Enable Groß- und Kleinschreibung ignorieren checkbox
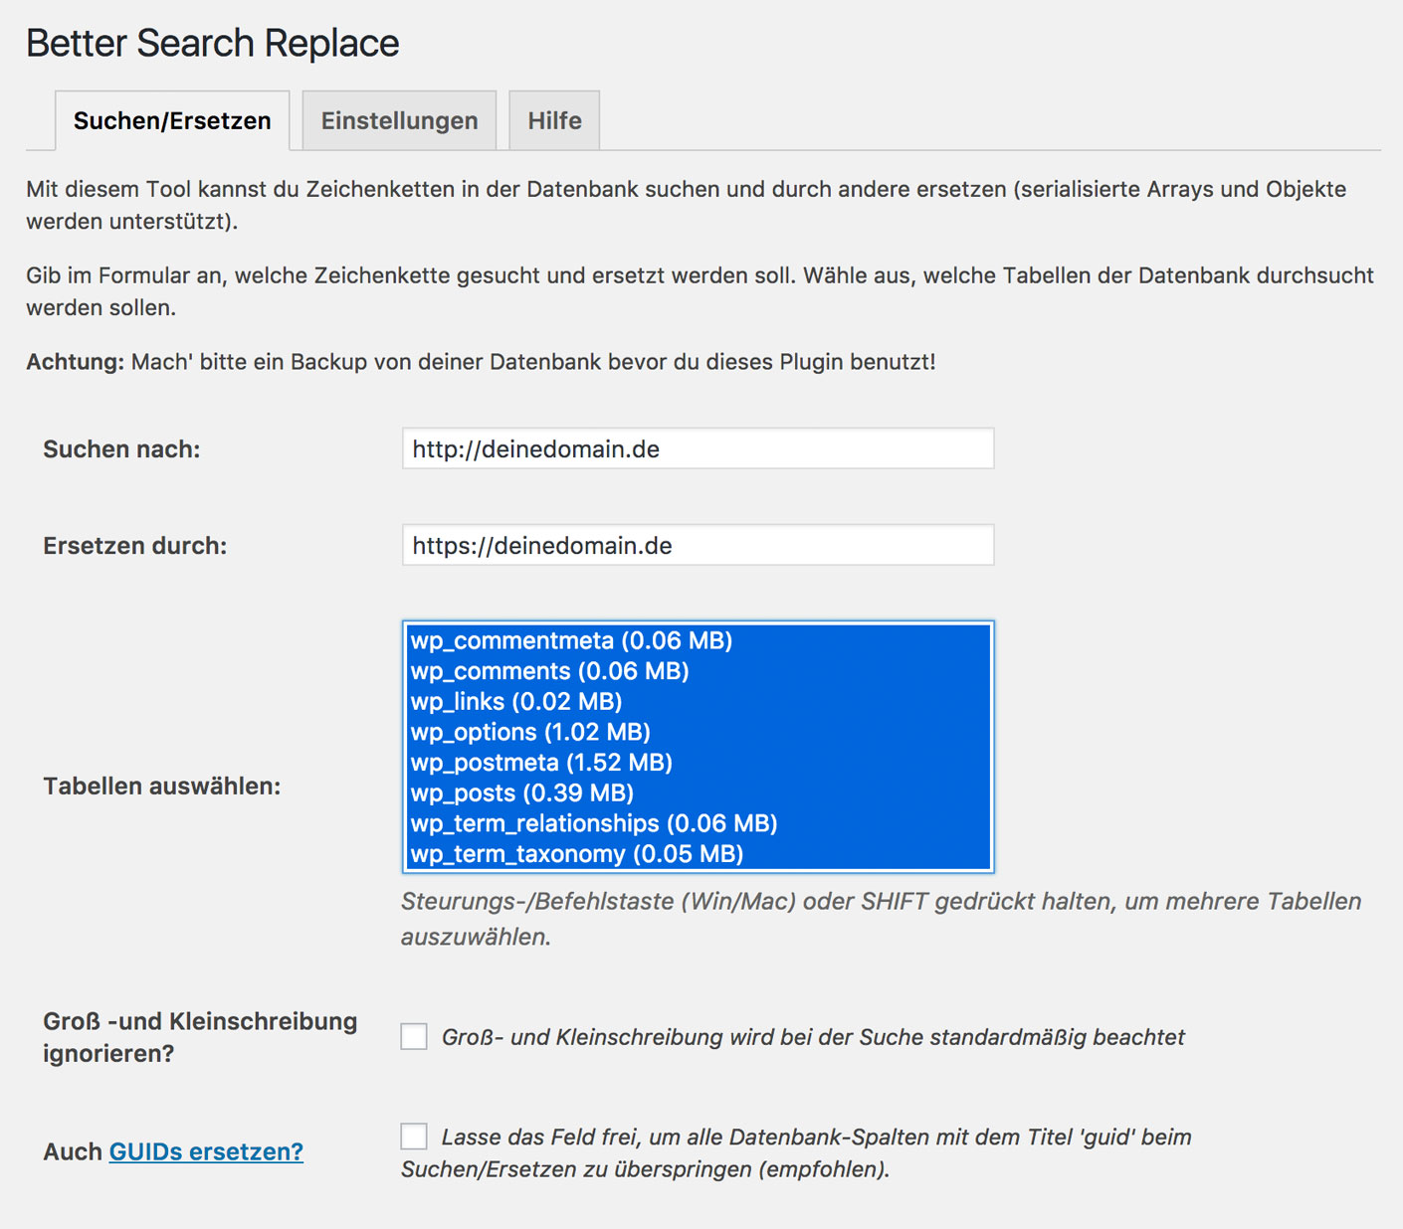The height and width of the screenshot is (1229, 1403). point(414,1036)
